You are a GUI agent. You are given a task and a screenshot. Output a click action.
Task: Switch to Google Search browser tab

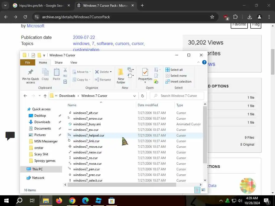tap(41, 6)
